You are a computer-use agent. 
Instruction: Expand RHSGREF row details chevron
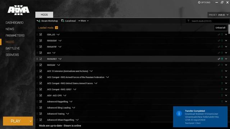tap(226, 59)
